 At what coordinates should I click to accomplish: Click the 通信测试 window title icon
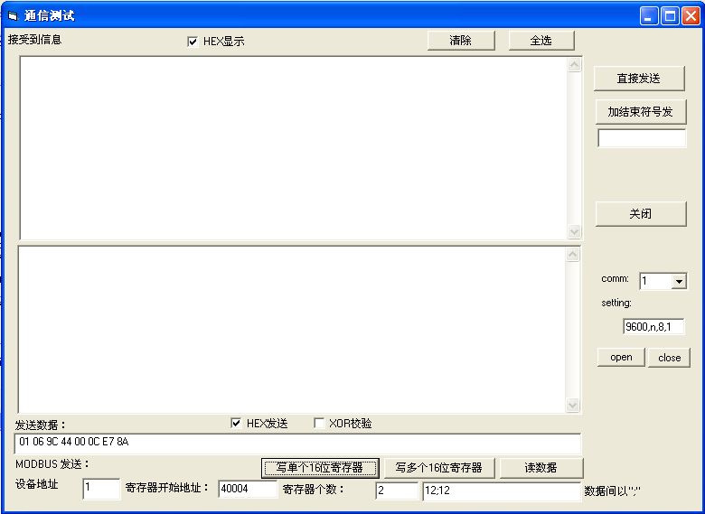click(x=13, y=16)
